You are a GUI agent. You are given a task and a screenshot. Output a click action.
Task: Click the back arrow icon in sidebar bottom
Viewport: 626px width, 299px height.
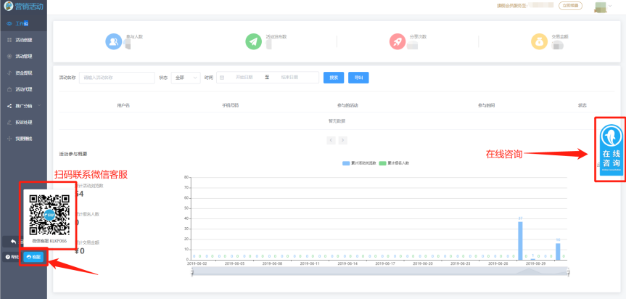pyautogui.click(x=12, y=240)
